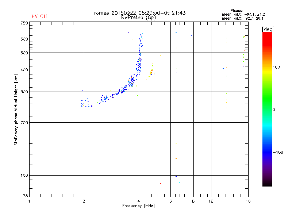Click the red HV Off status text

point(39,17)
